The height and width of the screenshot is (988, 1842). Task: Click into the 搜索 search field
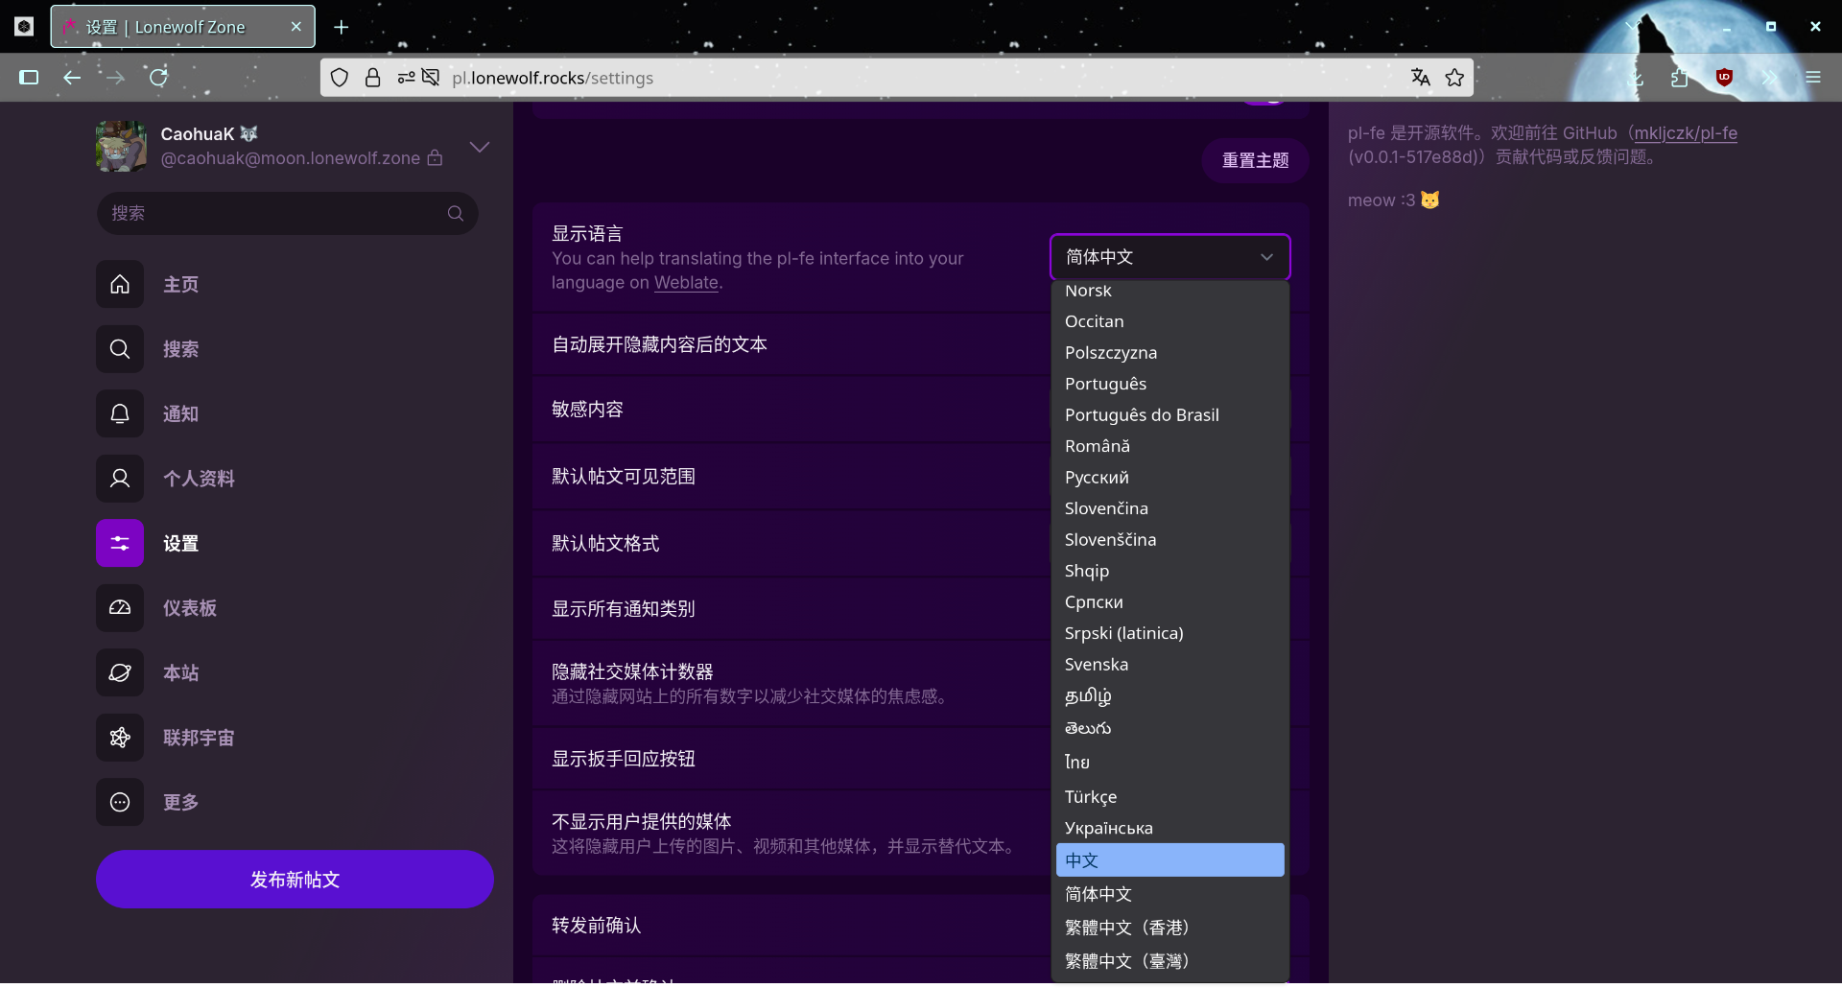[273, 213]
